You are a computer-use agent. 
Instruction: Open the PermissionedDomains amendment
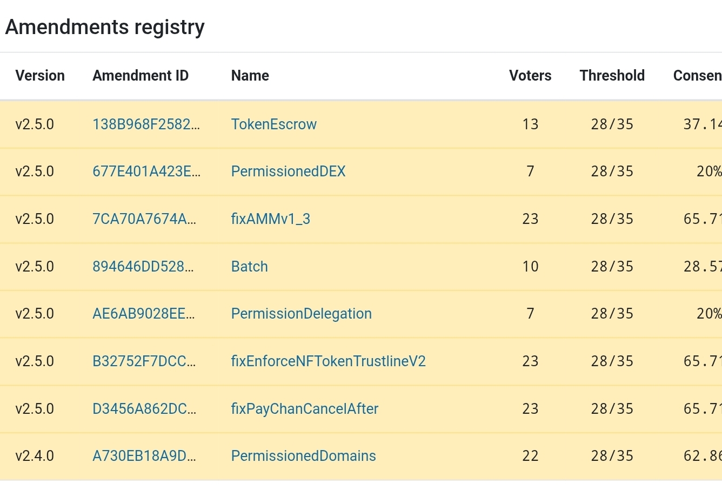304,456
